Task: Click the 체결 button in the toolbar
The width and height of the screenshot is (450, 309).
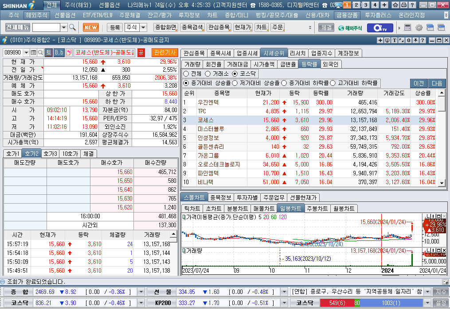Action: pos(327,27)
